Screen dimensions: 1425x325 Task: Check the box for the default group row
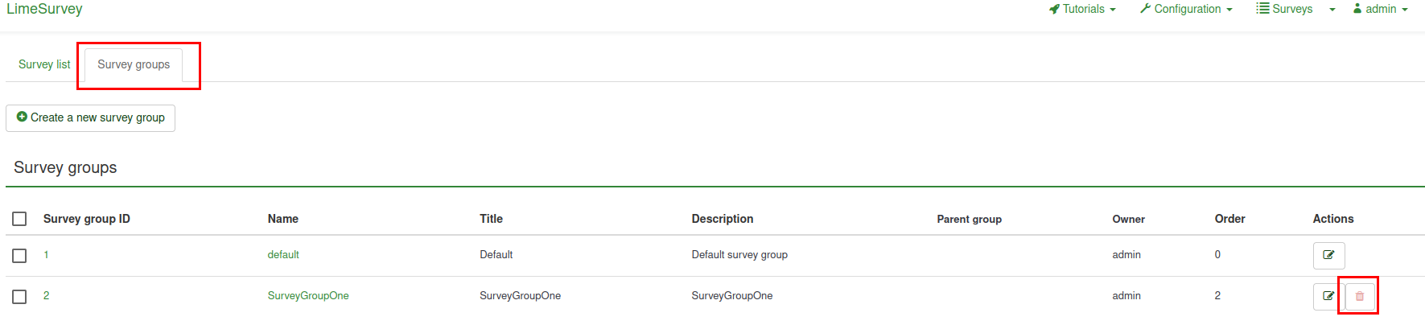[20, 256]
